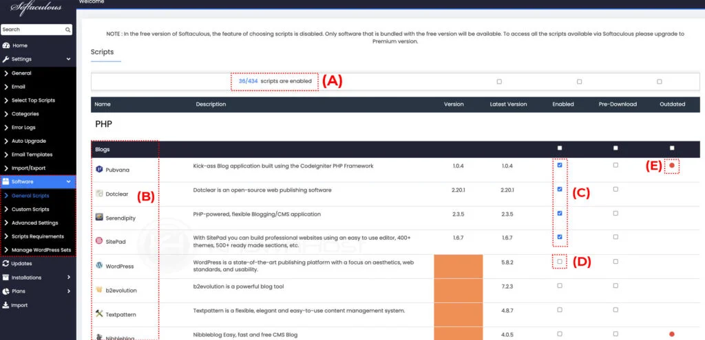Click the Home dashboard icon in sidebar
This screenshot has height=340, width=705.
pyautogui.click(x=6, y=46)
